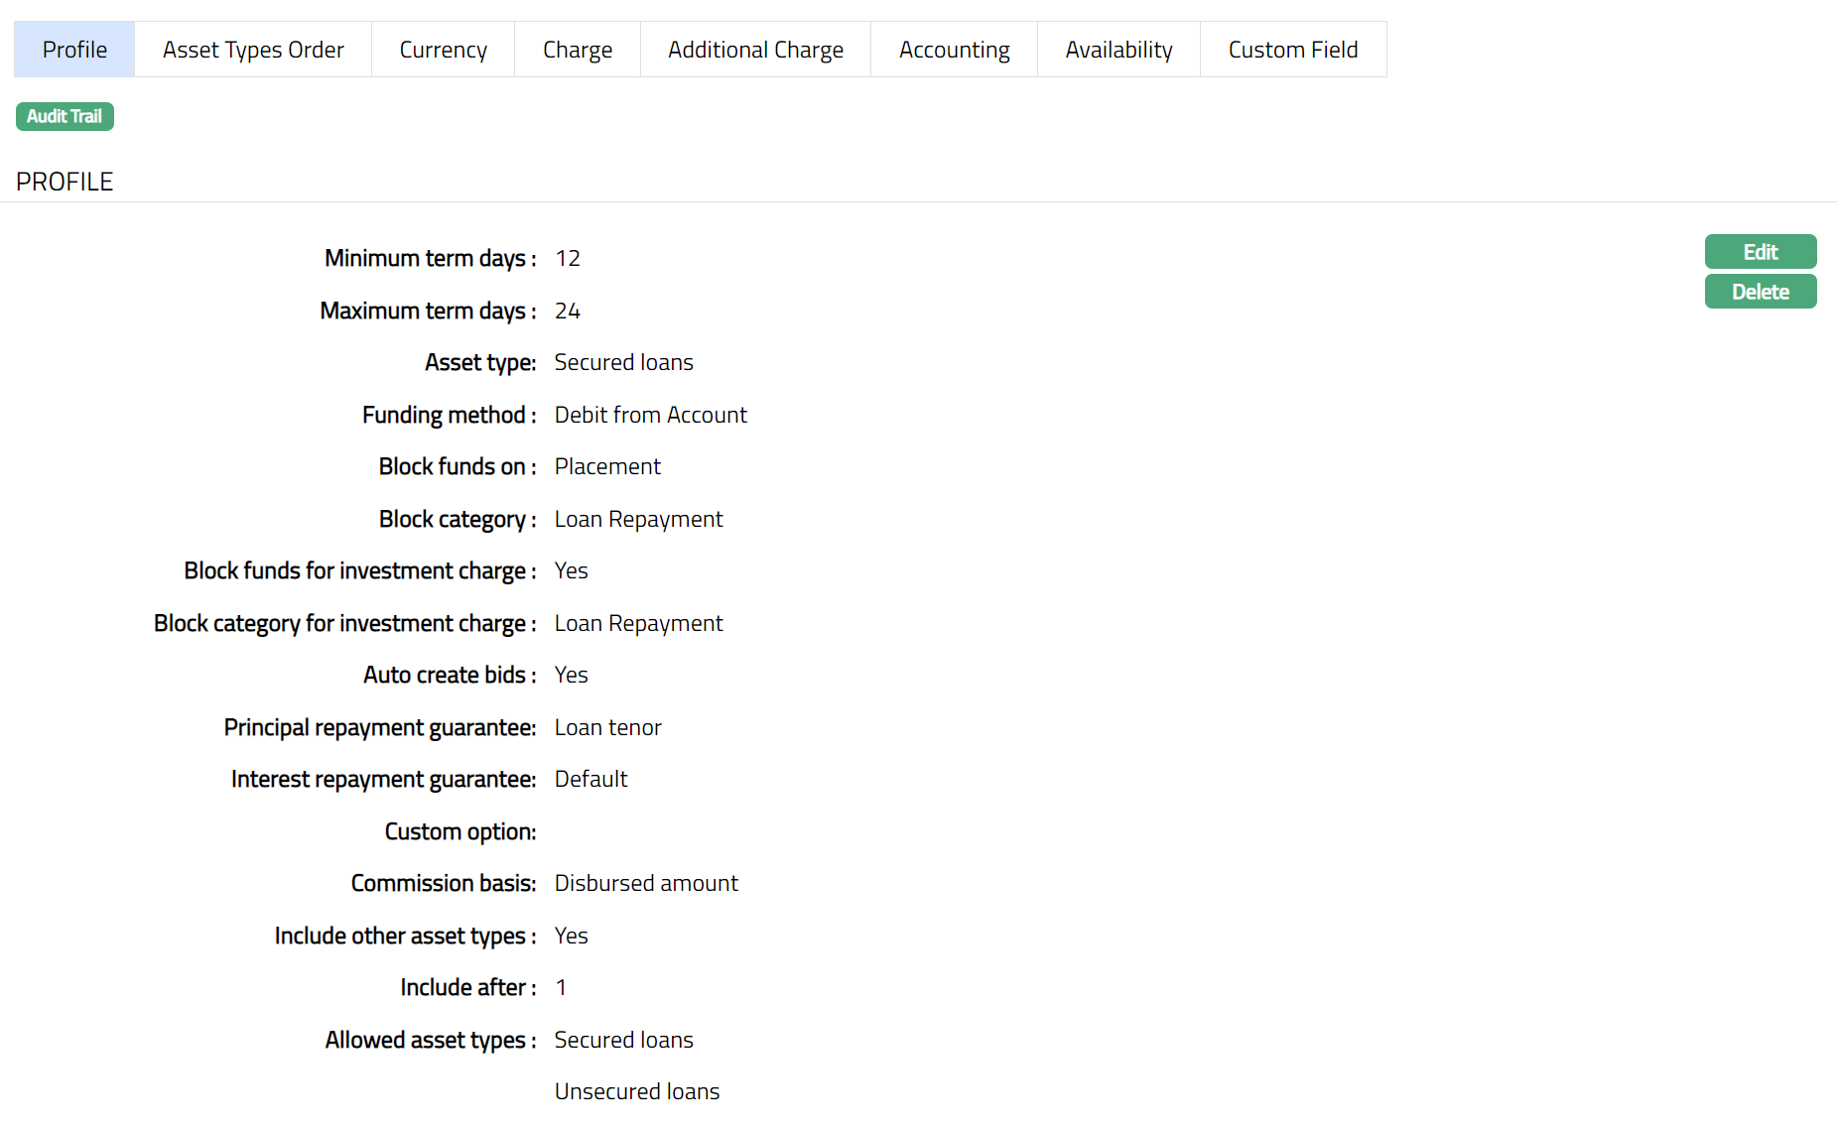
Task: Click the Maximum term days value 24
Action: pos(567,312)
